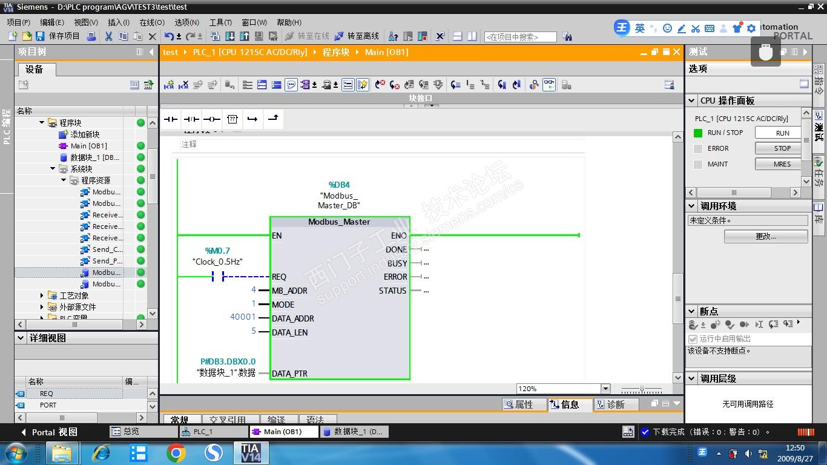The width and height of the screenshot is (827, 465).
Task: Click the close branch icon
Action: 273,119
